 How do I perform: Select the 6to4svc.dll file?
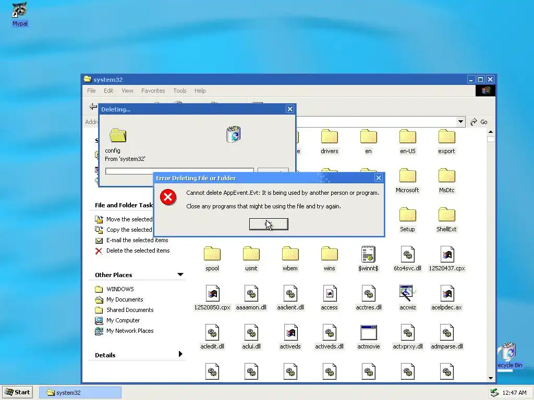click(408, 259)
